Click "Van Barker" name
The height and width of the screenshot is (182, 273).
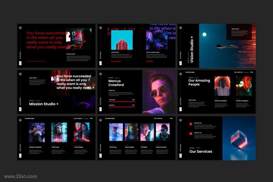click(x=144, y=147)
